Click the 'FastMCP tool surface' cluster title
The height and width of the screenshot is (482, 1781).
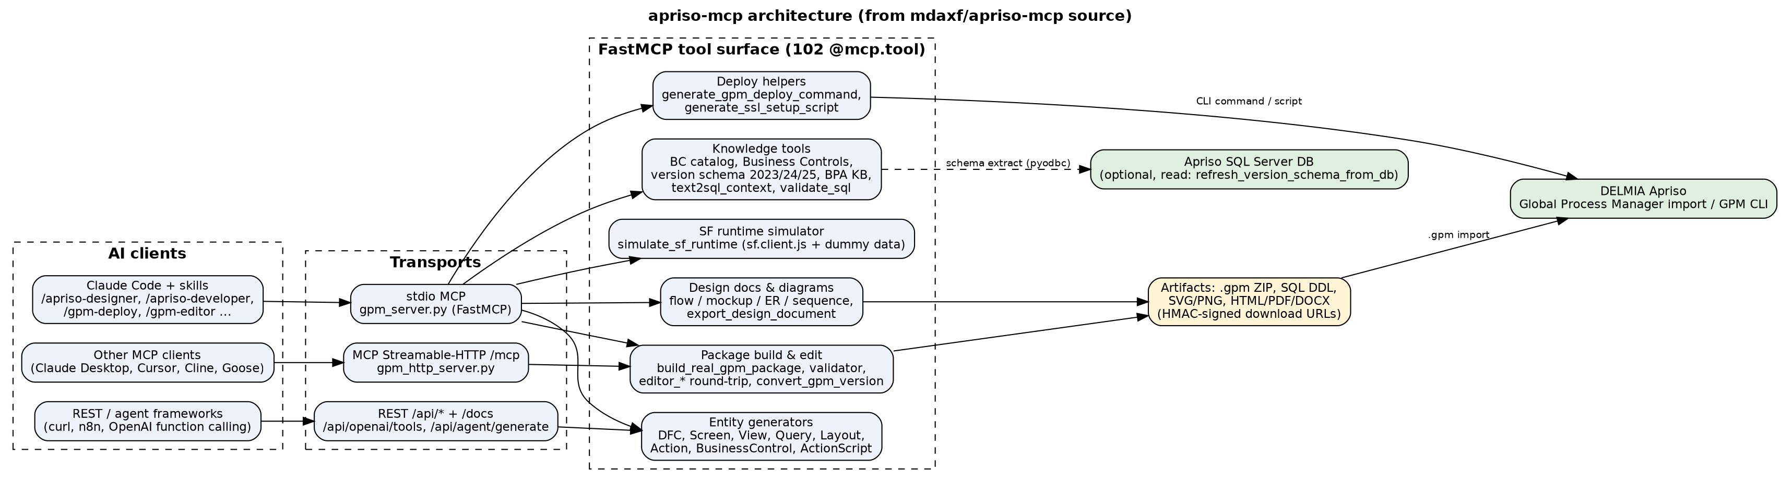tap(761, 50)
